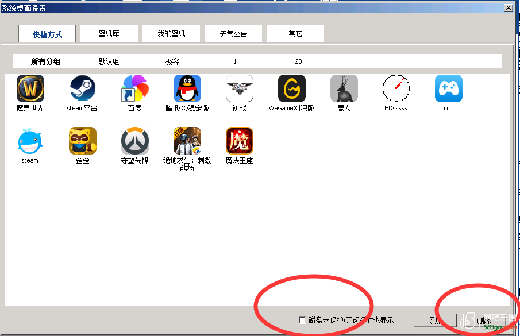Select the blue whale steam icon
Screen dimensions: 520x336
[30, 141]
